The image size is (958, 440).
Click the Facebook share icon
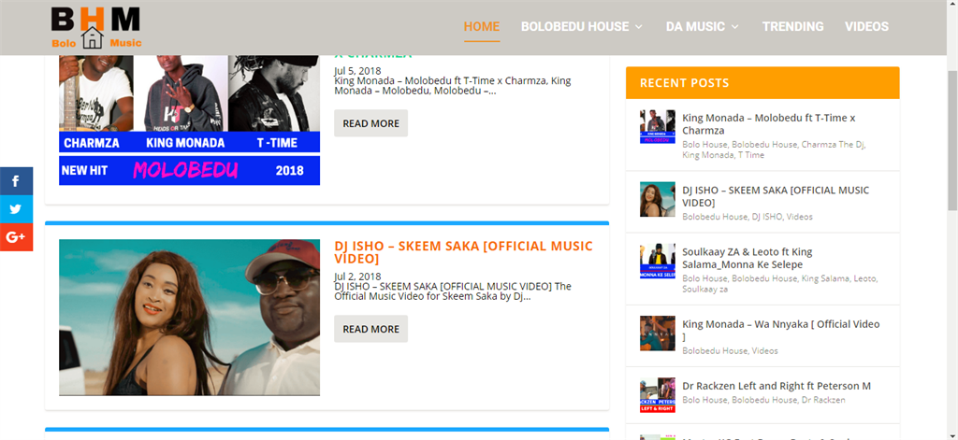(x=16, y=181)
